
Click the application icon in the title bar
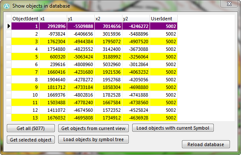coord(7,6)
